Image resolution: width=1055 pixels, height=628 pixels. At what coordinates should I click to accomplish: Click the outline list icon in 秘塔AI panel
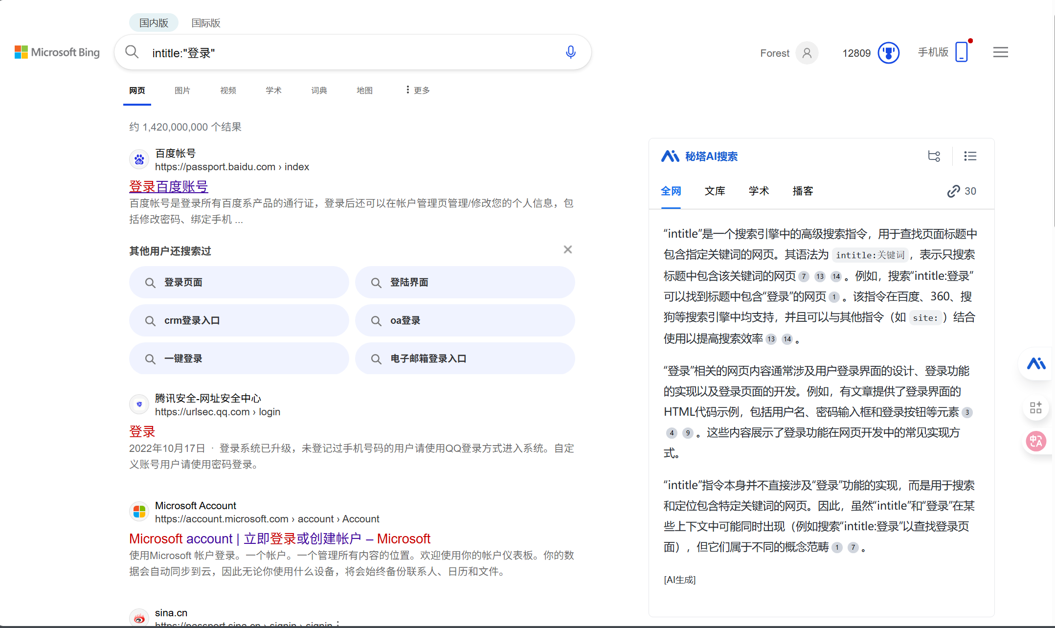(970, 156)
